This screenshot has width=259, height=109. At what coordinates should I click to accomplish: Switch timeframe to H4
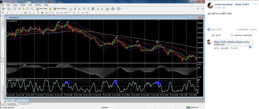(x=74, y=13)
